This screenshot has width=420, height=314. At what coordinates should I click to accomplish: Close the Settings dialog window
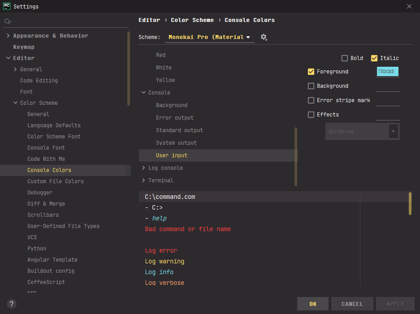point(409,6)
